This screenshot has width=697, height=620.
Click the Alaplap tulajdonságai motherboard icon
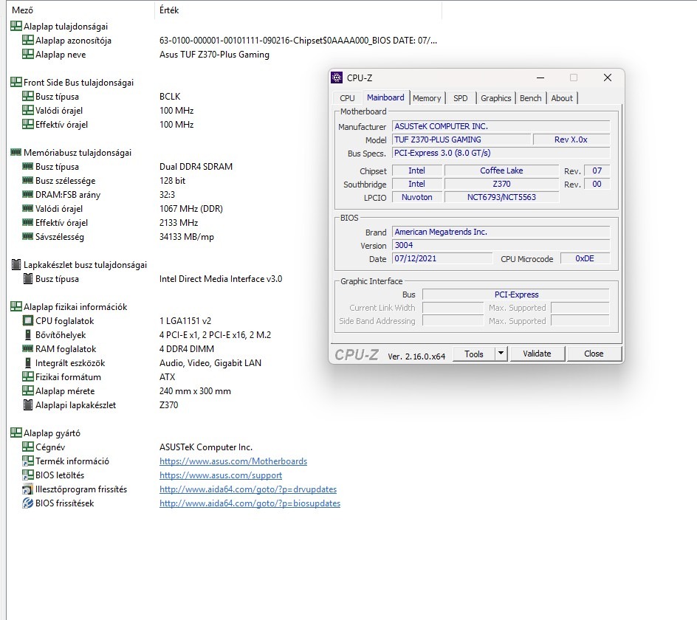[x=16, y=27]
